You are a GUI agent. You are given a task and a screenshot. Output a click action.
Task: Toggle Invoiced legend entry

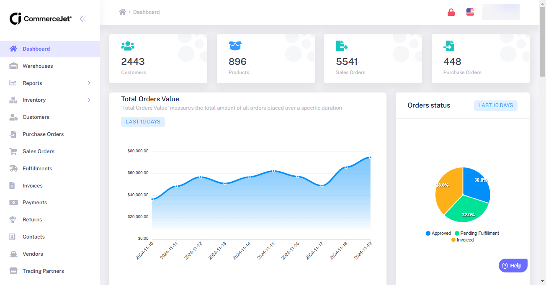tap(463, 240)
